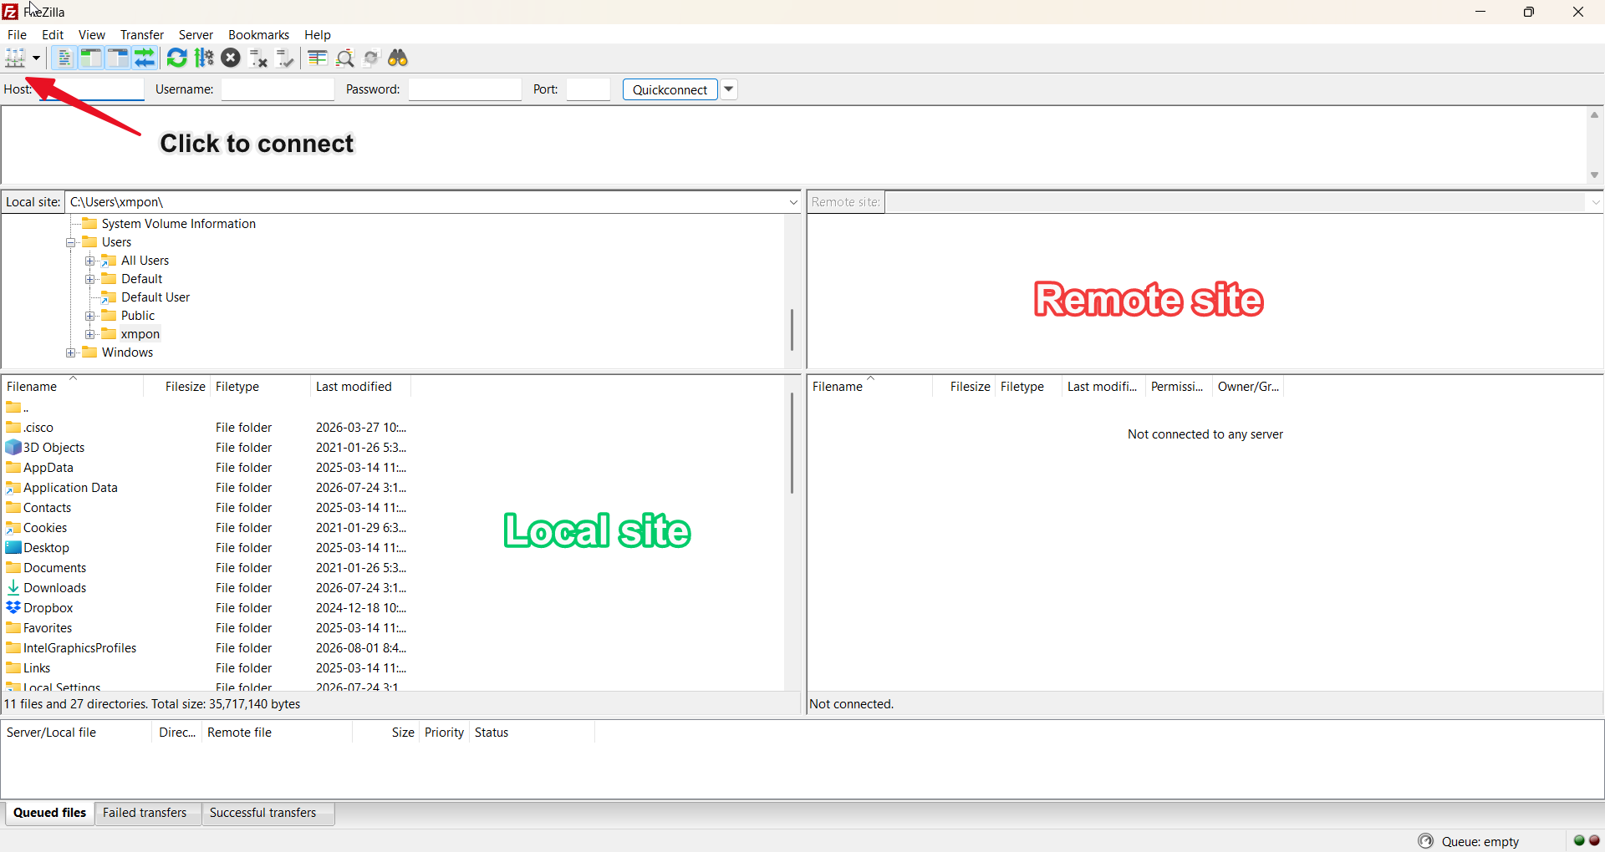Click local file list vertical scrollbar
1605x852 pixels.
tap(792, 443)
